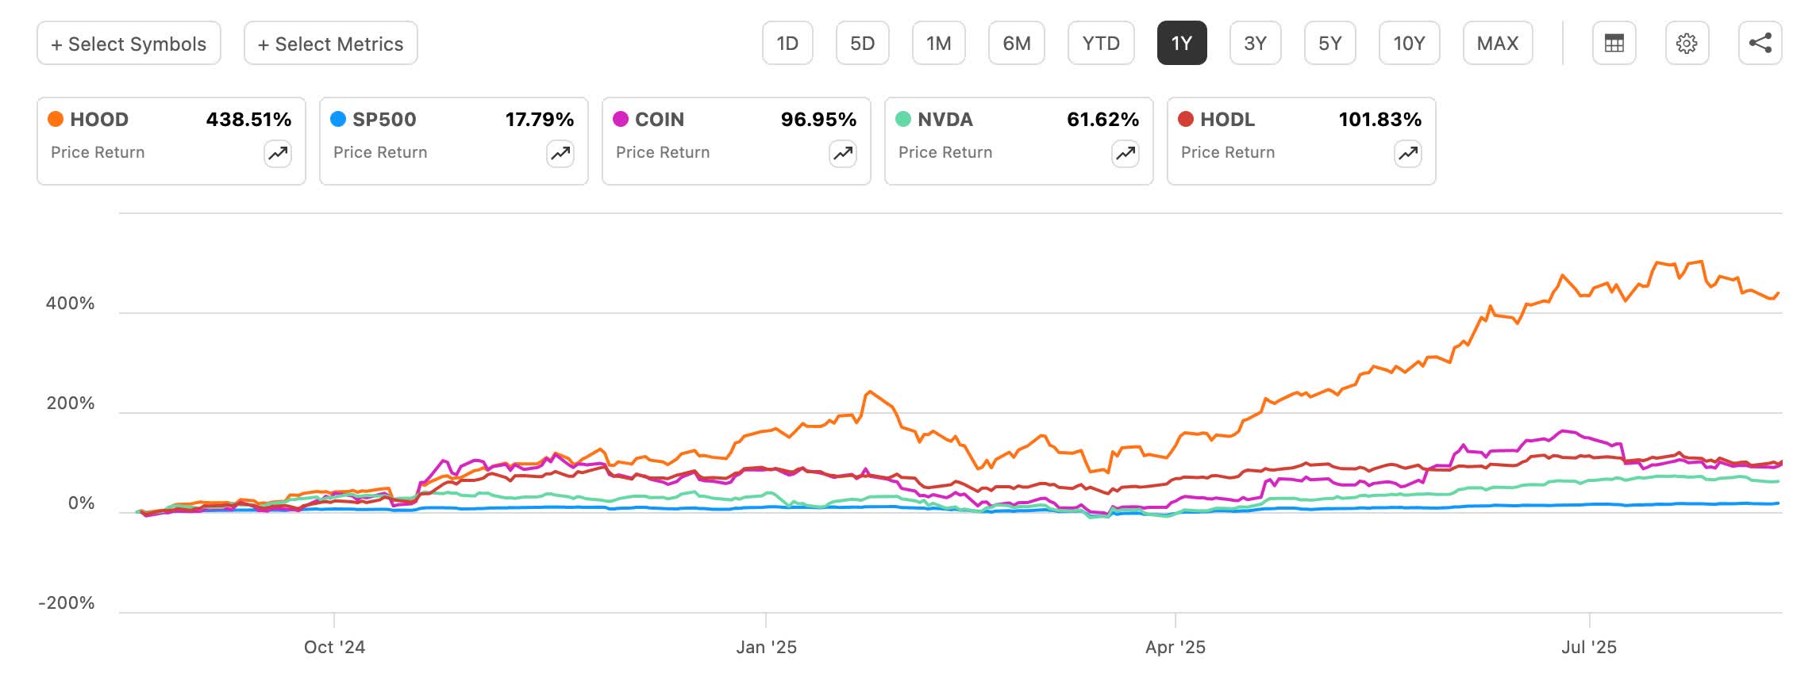Switch to the YTD range
This screenshot has height=696, width=1820.
coord(1102,44)
